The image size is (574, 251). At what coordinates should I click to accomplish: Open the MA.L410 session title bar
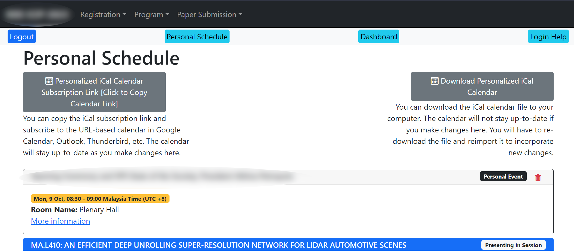point(218,245)
